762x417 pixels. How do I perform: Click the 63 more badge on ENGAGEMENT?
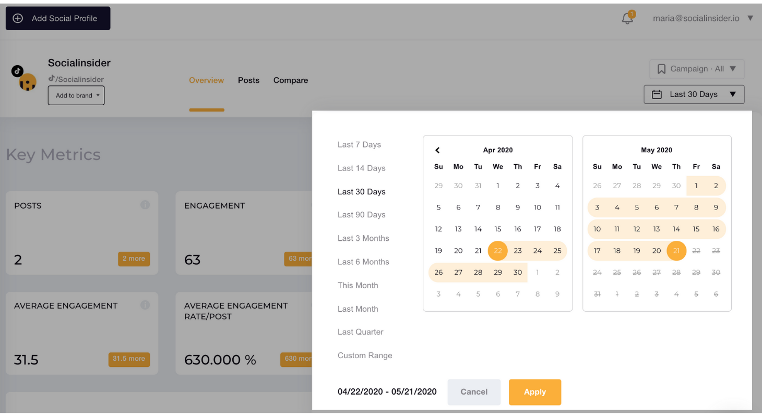pos(299,259)
